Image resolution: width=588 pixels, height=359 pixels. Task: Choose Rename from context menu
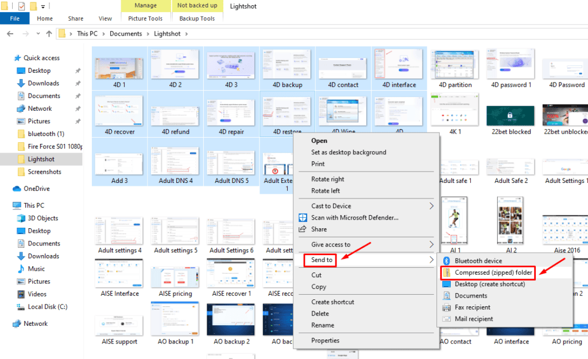(323, 325)
